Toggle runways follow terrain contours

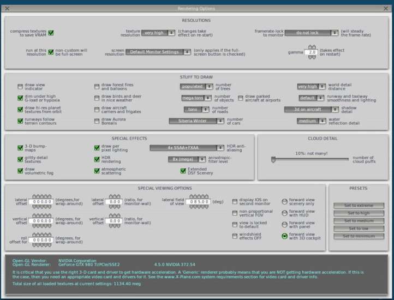tap(20, 121)
